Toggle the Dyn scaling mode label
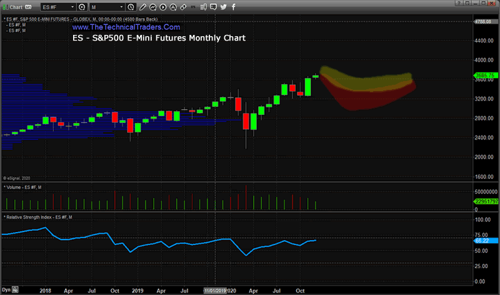 5,291
